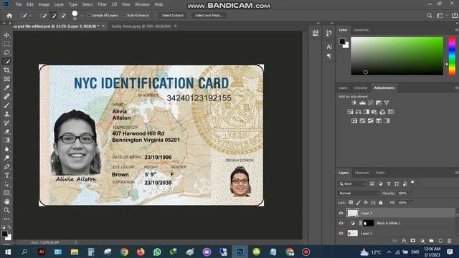Toggle layer filtering on/off switch
459x258 pixels.
tap(412, 183)
